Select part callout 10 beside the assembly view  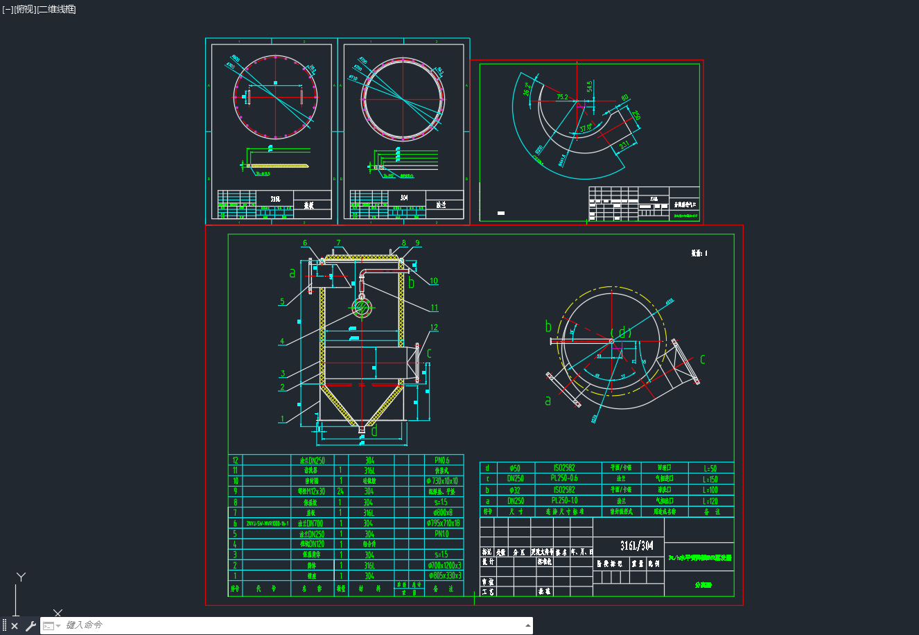tap(434, 281)
